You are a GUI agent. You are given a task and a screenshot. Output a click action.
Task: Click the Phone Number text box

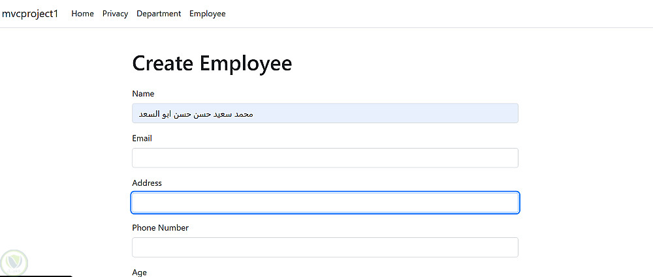(x=325, y=247)
